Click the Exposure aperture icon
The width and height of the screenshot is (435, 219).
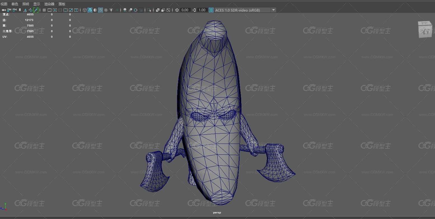click(177, 10)
